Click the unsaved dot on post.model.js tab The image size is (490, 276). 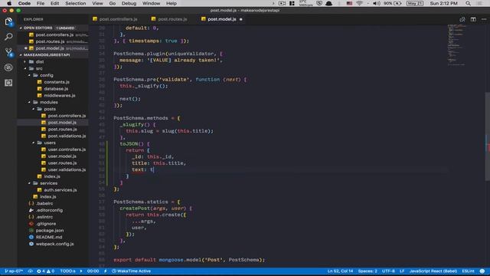pyautogui.click(x=240, y=19)
